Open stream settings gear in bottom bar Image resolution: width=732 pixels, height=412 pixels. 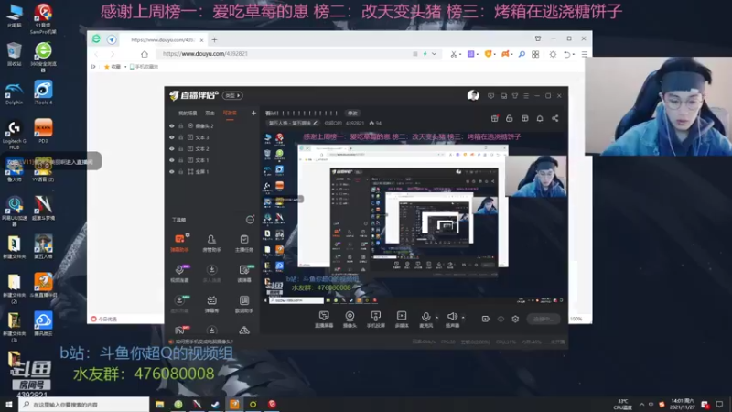click(x=515, y=319)
